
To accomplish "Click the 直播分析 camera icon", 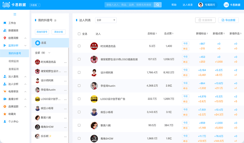I will click(x=5, y=99).
